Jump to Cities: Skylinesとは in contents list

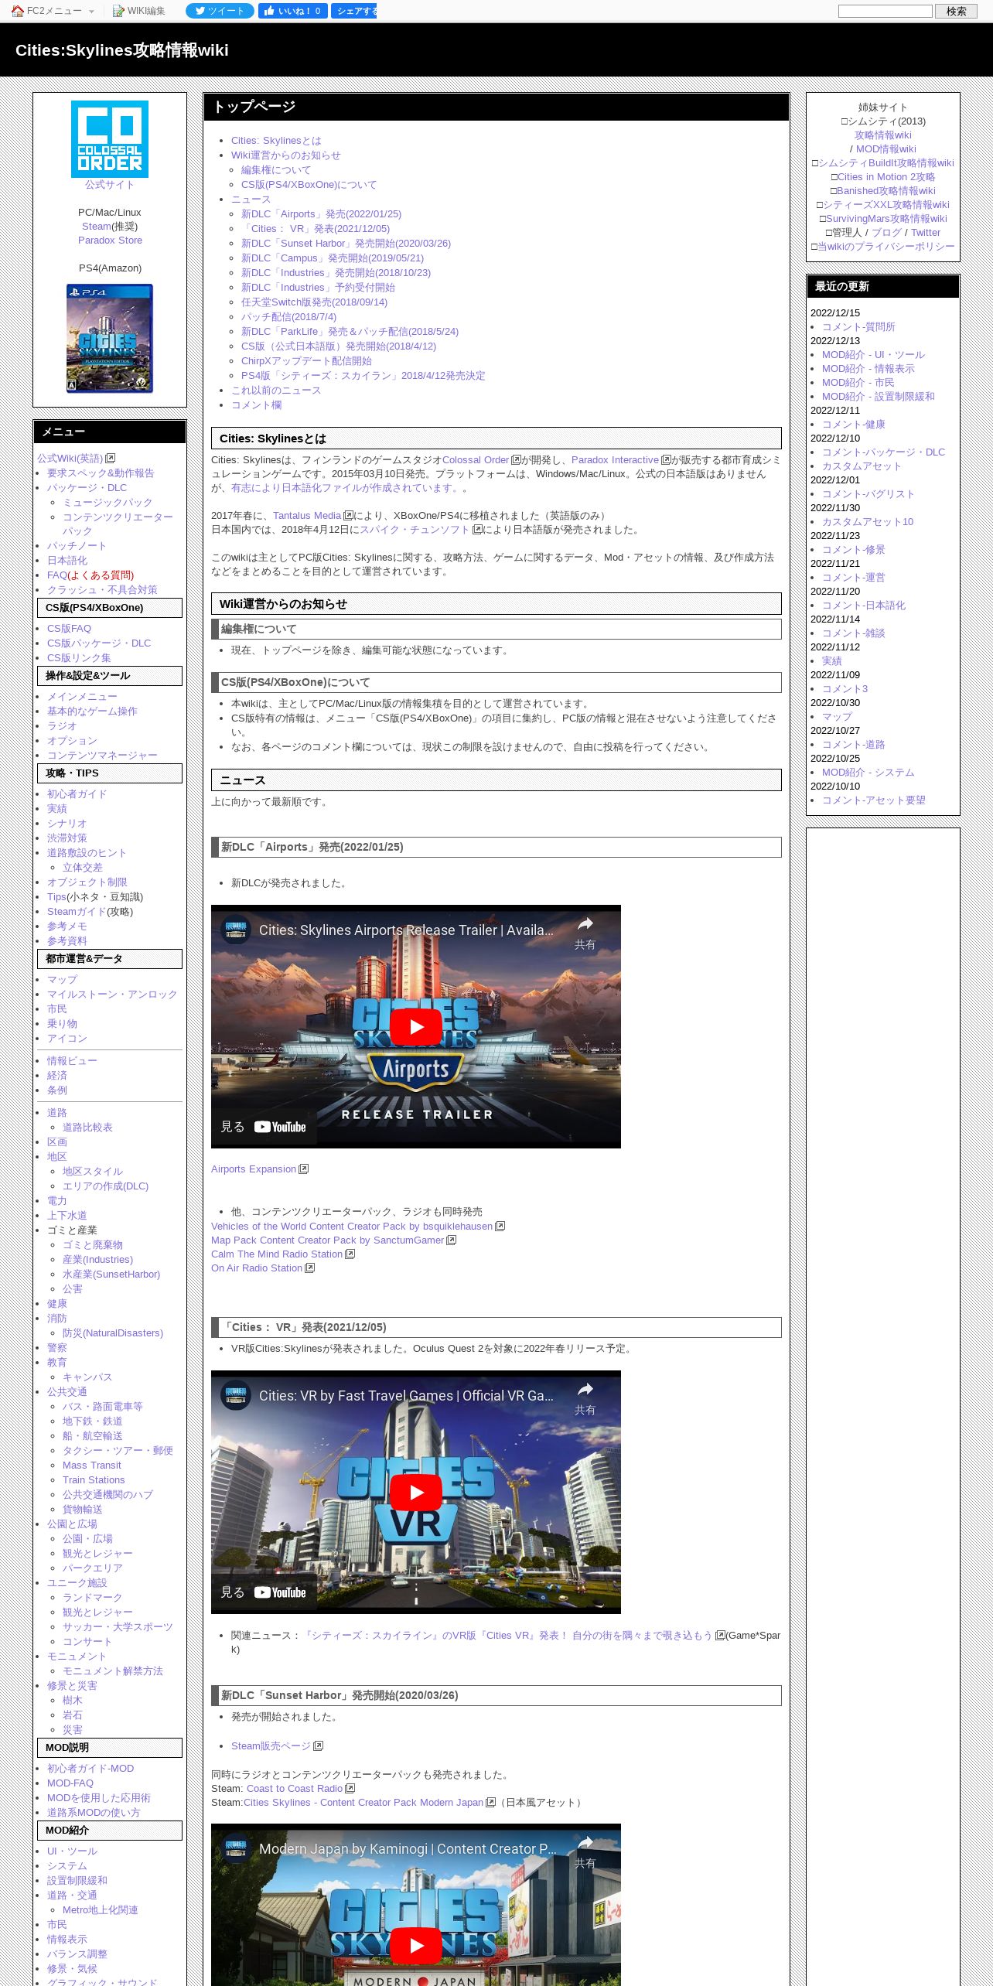coord(276,141)
